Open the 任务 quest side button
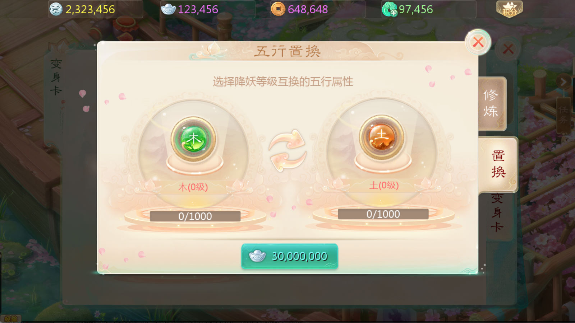Image resolution: width=575 pixels, height=323 pixels. 563,115
